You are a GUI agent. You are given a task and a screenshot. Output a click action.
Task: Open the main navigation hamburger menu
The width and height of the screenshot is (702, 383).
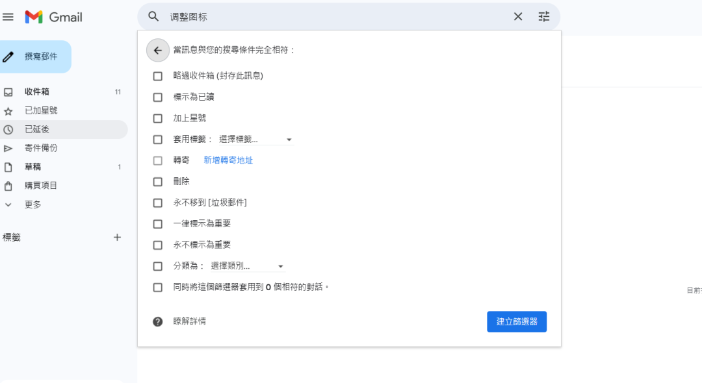(x=8, y=17)
